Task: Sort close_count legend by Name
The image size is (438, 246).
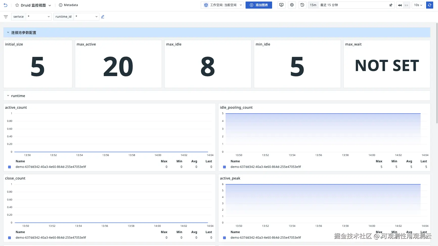Action: (x=20, y=232)
